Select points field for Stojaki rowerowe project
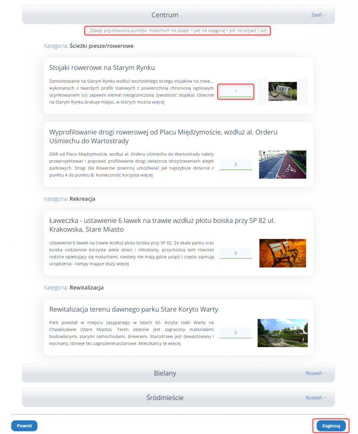 pos(236,92)
